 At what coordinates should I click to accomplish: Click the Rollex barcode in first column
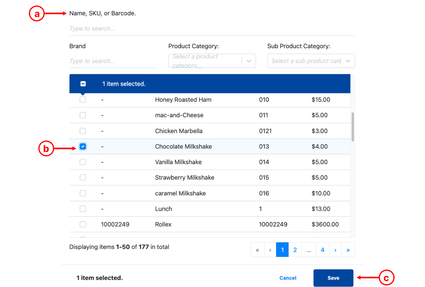pos(115,225)
